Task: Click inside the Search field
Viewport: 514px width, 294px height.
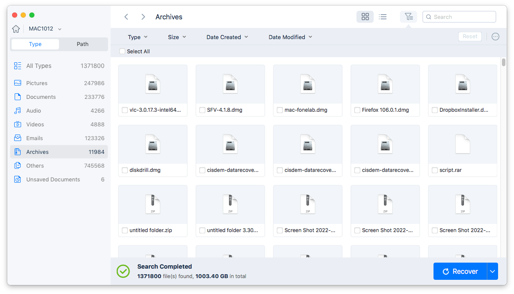Action: pos(459,16)
